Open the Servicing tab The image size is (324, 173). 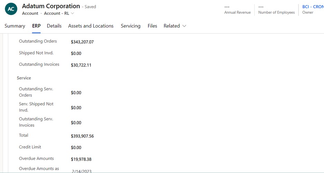click(x=130, y=26)
